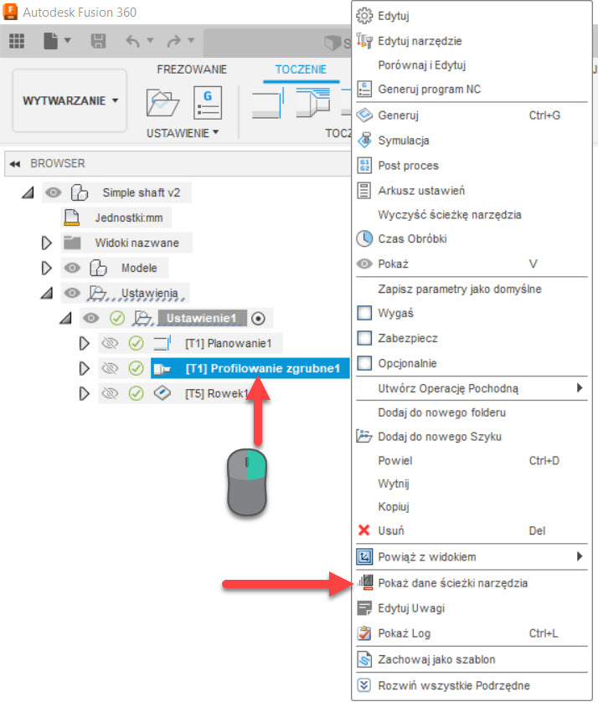Image resolution: width=598 pixels, height=712 pixels.
Task: Click the NC program G-code toolbar icon
Action: tap(207, 103)
